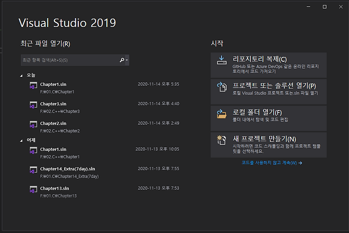
Task: Select 리포지토리 복제(C) button
Action: [268, 65]
